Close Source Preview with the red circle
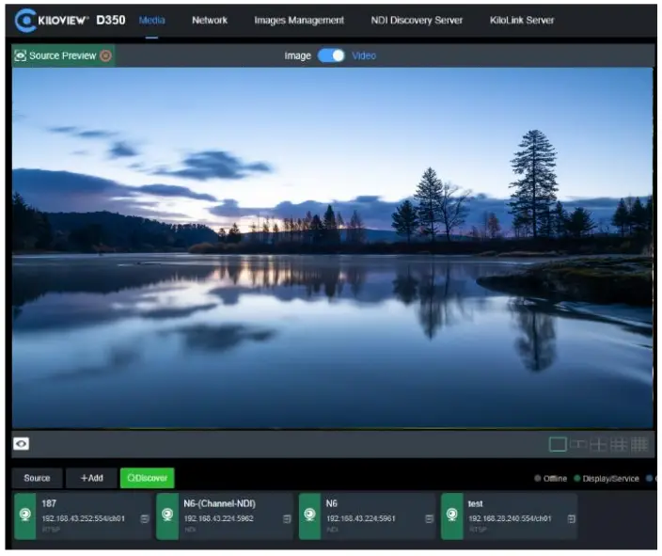 [x=105, y=56]
